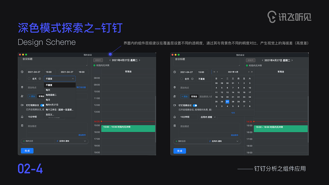The height and width of the screenshot is (185, 329).
Task: Open 不重复 repeat dropdown in date-picker window
Action: pyautogui.click(x=204, y=79)
